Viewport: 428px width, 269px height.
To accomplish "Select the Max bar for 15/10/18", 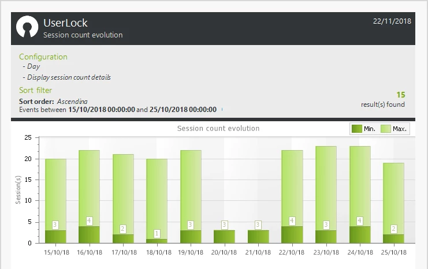I will point(55,190).
